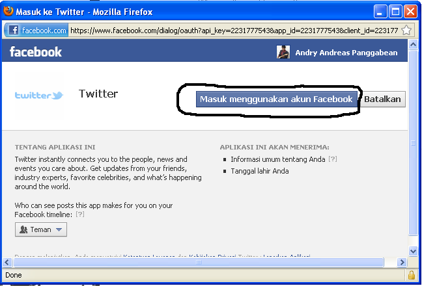Viewport: 422px width, 286px height.
Task: Minimize the Firefox window
Action: [380, 12]
